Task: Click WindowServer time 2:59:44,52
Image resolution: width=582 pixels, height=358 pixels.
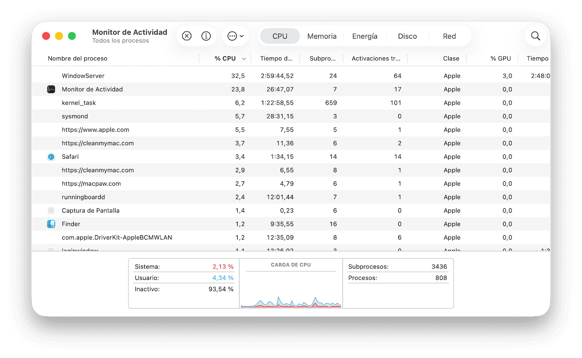Action: click(277, 76)
